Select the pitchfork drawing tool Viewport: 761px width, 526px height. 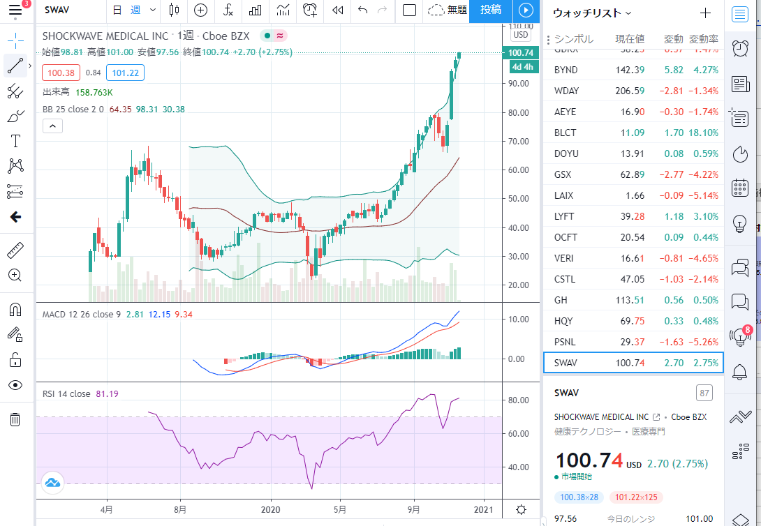(15, 91)
